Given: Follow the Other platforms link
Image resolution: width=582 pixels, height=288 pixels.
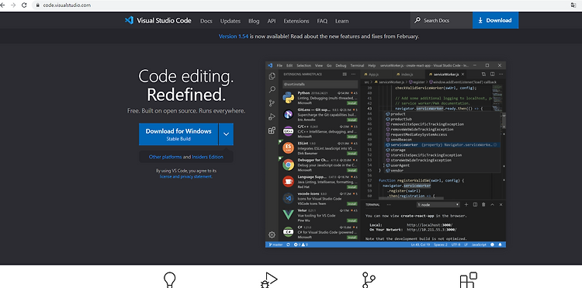Looking at the screenshot, I should [165, 157].
